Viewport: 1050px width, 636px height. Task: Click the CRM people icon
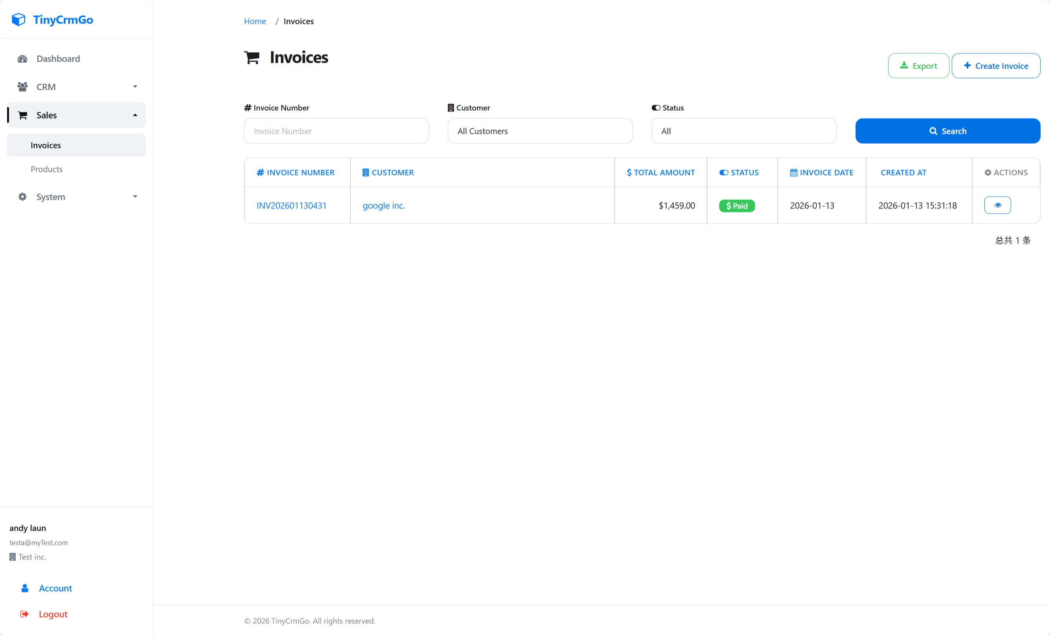point(22,86)
